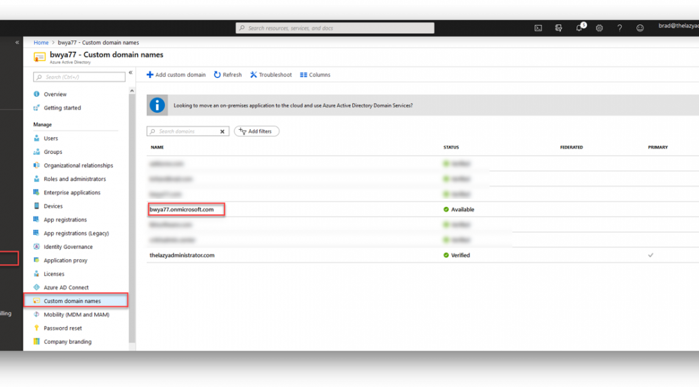The width and height of the screenshot is (699, 387).
Task: Focus the sidebar Search (Ctrl+/) field
Action: (x=79, y=77)
